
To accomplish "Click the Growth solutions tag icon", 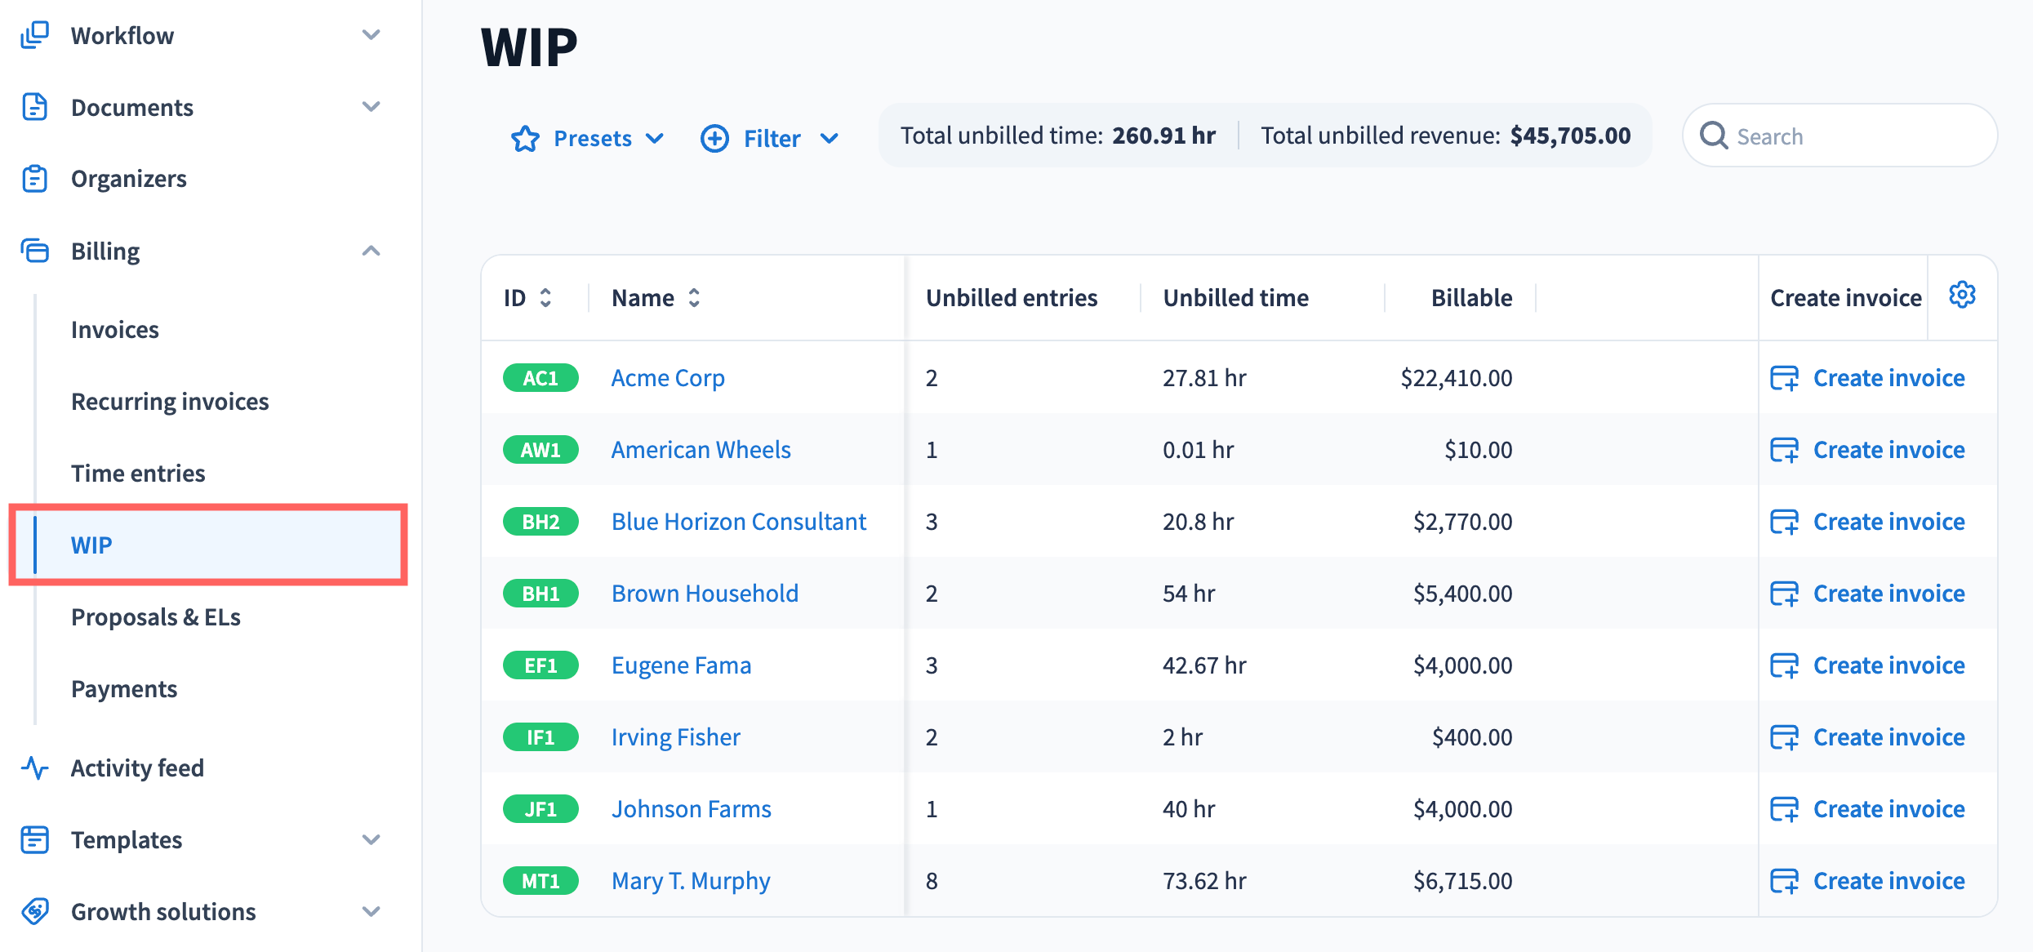I will 34,911.
